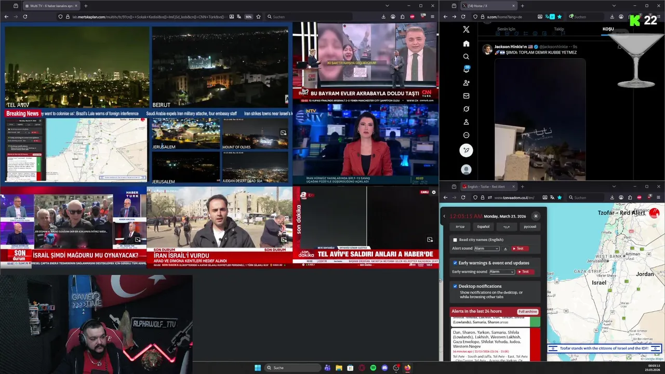665x374 pixels.
Task: Open X More (three dots circle) menu
Action: pos(466,135)
